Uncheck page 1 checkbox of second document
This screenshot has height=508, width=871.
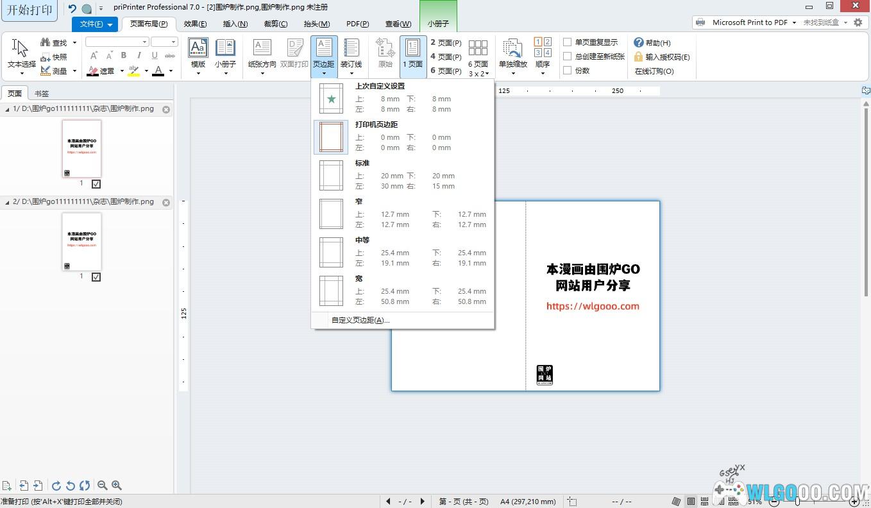(96, 277)
